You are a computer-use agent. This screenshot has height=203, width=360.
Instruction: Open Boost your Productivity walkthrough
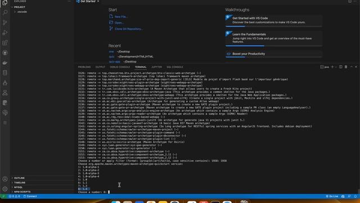274,54
